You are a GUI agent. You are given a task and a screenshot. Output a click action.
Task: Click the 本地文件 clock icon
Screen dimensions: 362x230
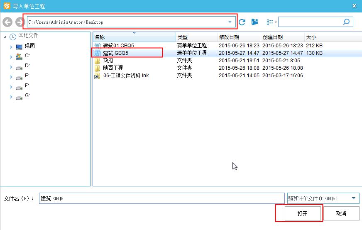click(x=13, y=37)
